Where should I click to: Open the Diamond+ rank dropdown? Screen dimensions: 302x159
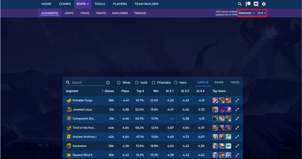247,13
